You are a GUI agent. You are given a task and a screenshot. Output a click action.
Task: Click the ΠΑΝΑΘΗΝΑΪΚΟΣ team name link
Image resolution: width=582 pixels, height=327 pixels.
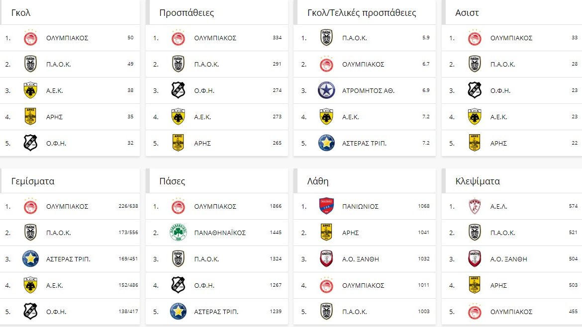point(220,233)
